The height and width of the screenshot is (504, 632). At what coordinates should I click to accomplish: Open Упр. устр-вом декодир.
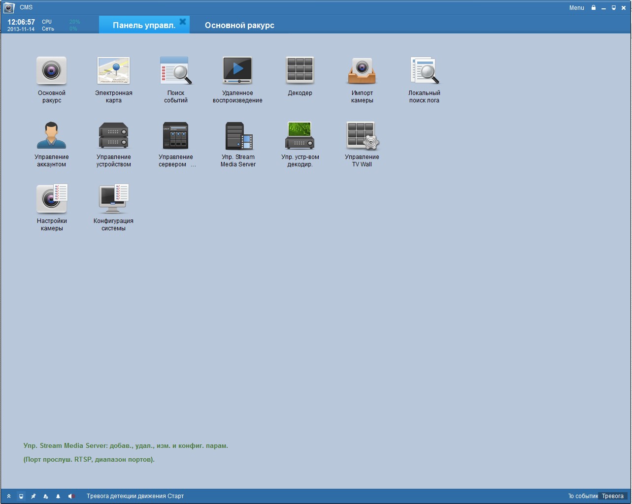pyautogui.click(x=300, y=135)
